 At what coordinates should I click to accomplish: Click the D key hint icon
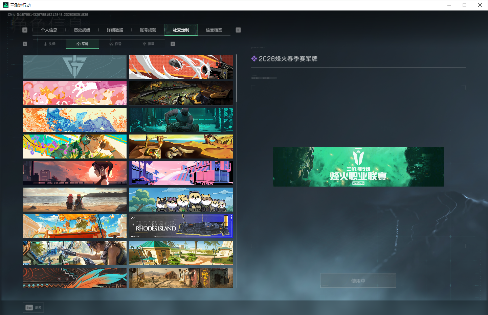pos(173,44)
